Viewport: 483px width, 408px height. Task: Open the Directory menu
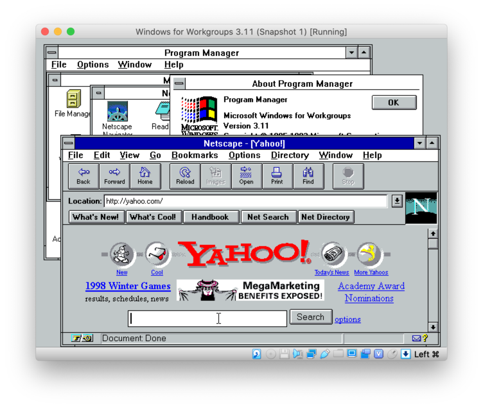point(290,155)
